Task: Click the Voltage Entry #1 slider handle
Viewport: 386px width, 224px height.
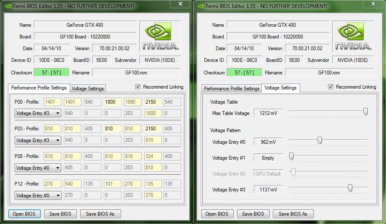Action: pos(291,156)
